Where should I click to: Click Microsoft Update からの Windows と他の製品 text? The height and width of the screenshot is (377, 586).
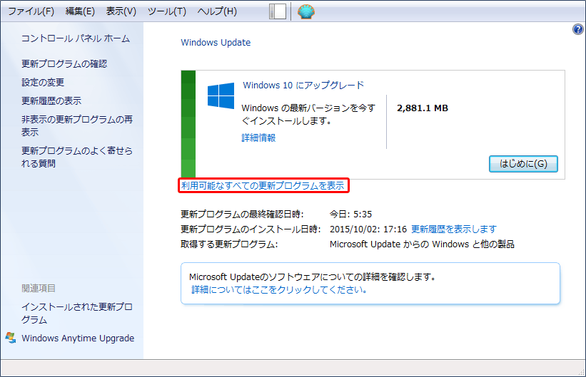coord(422,244)
